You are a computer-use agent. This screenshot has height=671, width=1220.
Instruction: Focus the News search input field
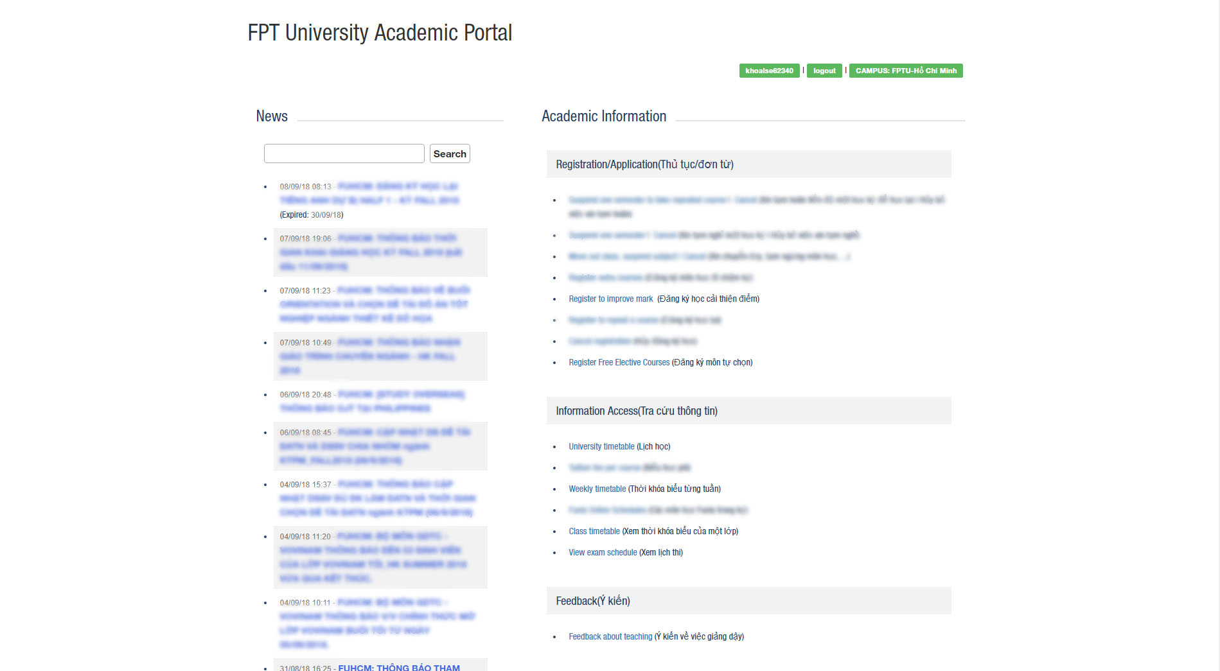(344, 153)
